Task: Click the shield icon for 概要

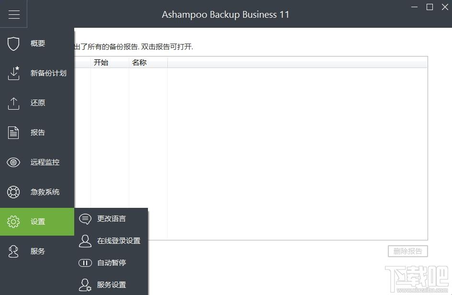Action: 13,44
